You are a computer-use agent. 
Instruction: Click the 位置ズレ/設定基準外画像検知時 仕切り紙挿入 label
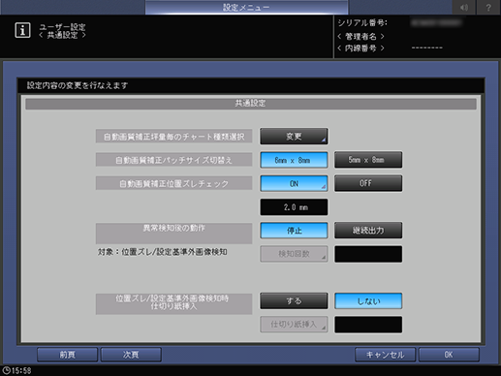(x=173, y=303)
